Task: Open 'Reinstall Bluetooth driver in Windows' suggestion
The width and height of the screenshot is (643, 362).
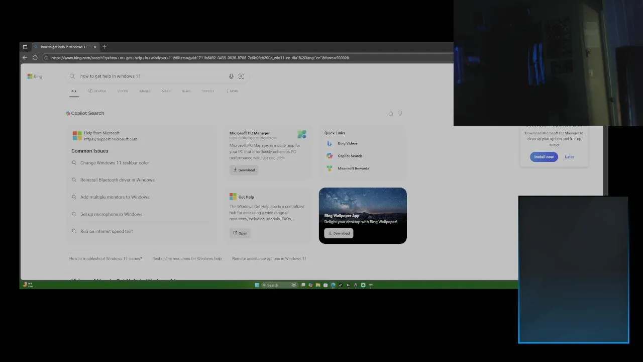Action: (118, 180)
